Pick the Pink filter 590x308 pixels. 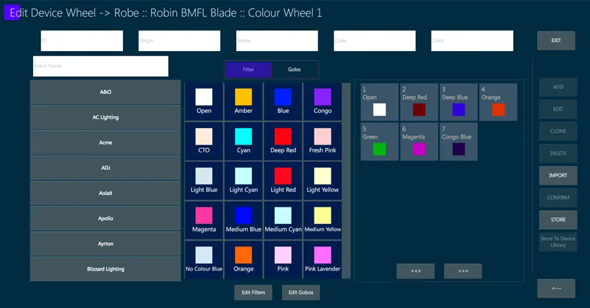[x=283, y=260]
